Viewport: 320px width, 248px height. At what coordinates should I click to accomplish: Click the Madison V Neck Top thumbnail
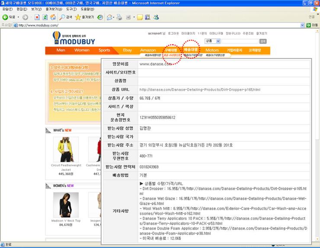click(x=66, y=205)
